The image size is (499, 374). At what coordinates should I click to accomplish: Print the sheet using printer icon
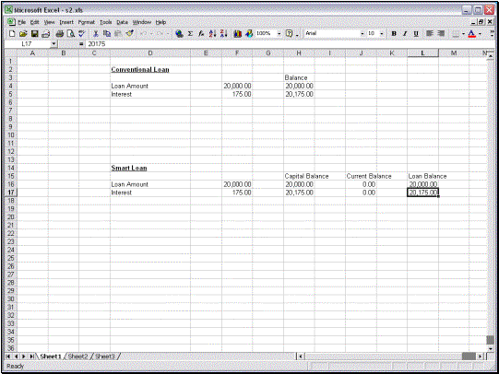60,33
